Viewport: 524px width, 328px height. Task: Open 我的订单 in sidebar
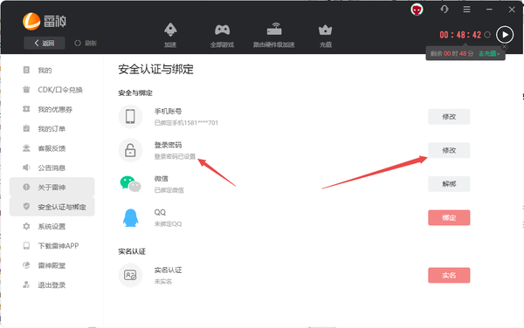(x=52, y=128)
